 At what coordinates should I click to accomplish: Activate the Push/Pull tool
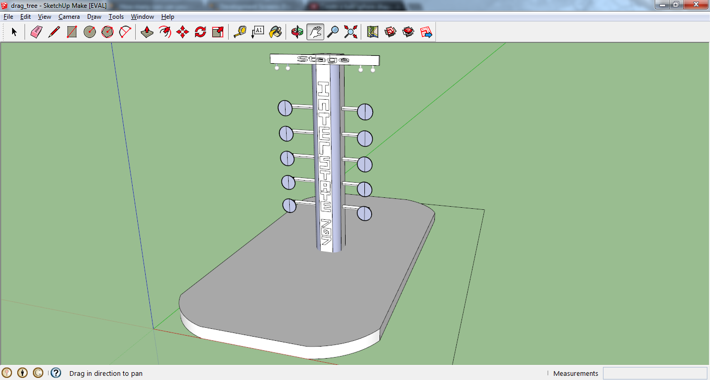click(147, 32)
